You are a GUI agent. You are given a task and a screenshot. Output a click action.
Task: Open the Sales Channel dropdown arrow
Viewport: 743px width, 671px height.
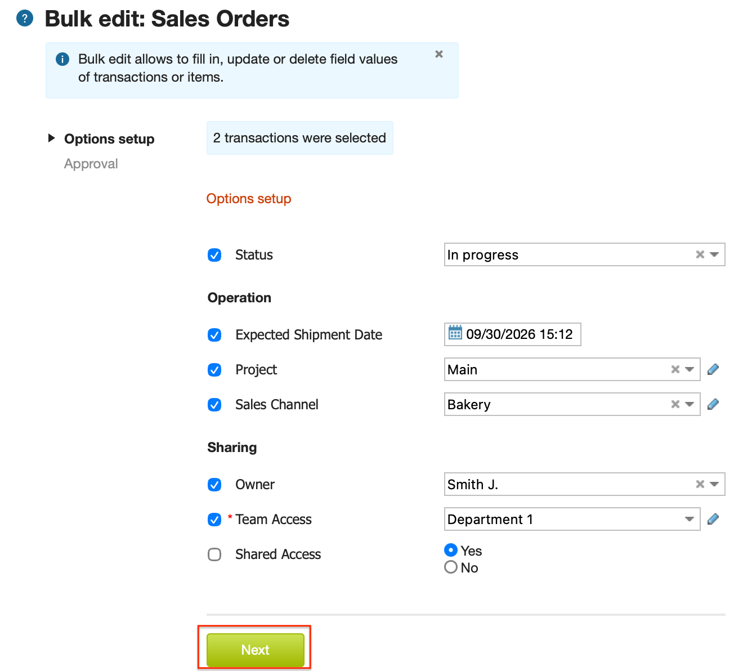click(690, 404)
